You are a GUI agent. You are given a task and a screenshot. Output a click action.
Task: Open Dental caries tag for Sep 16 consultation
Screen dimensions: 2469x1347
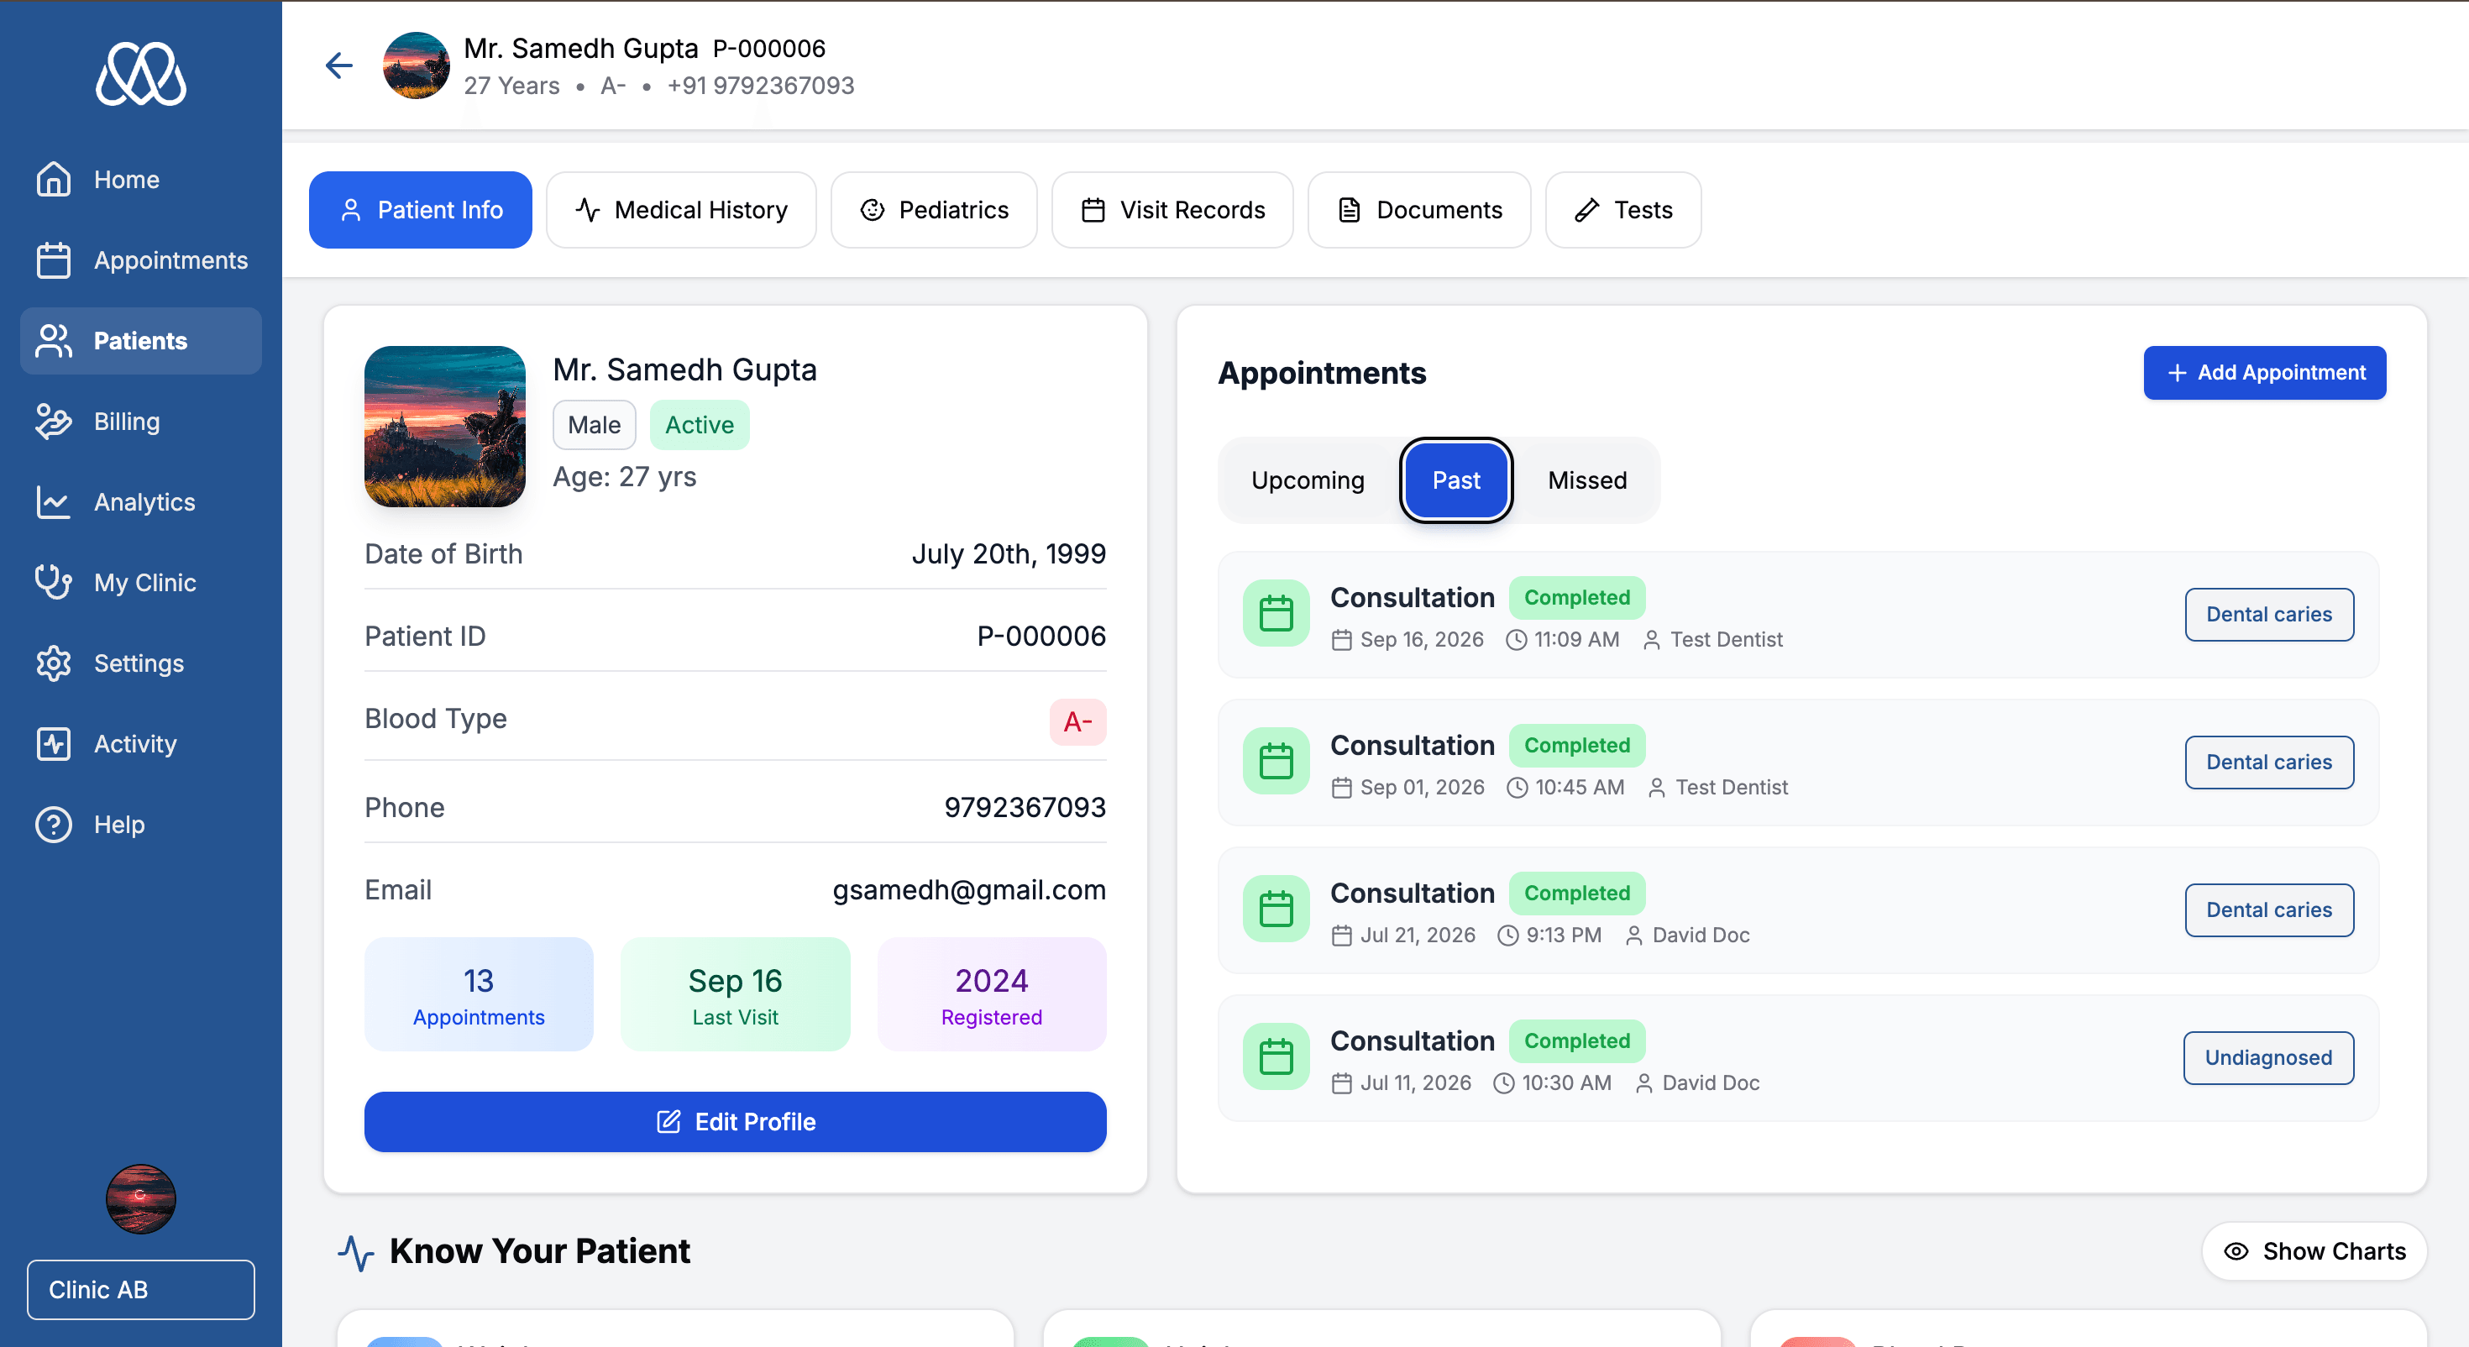2268,615
